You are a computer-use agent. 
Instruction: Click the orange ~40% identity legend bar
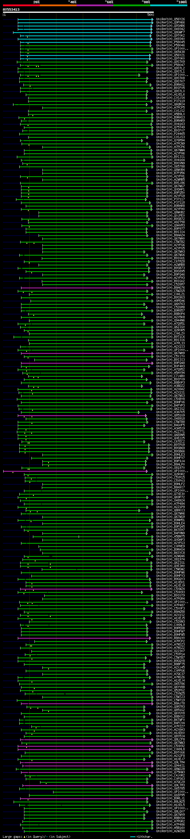click(x=58, y=6)
